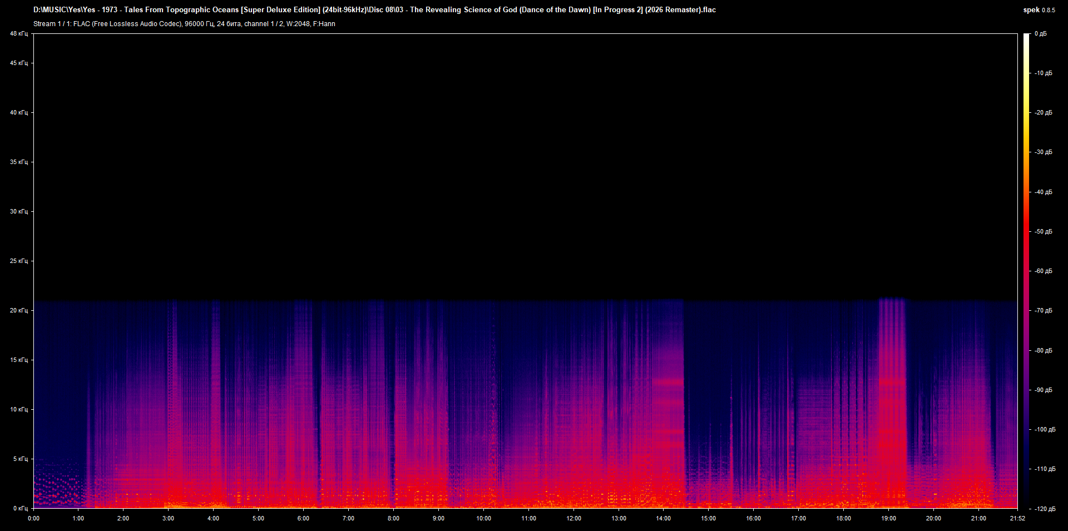Click the 45 кГц frequency axis label
This screenshot has height=531, width=1068.
[19, 63]
